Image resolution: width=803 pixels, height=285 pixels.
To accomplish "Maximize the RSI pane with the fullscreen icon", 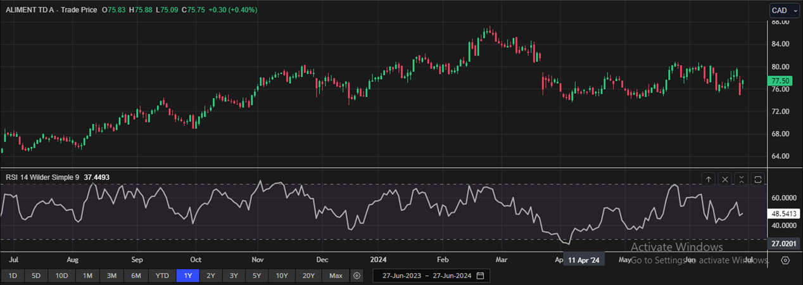I will [x=758, y=179].
